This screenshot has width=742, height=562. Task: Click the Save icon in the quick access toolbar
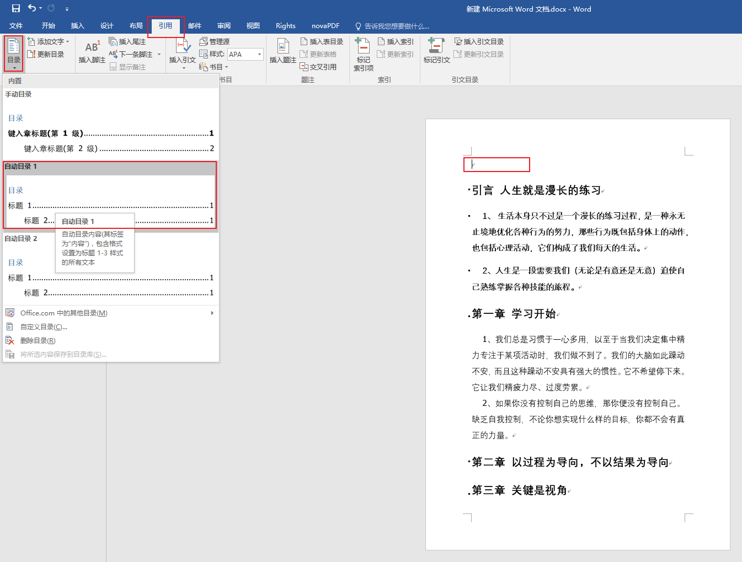tap(15, 8)
